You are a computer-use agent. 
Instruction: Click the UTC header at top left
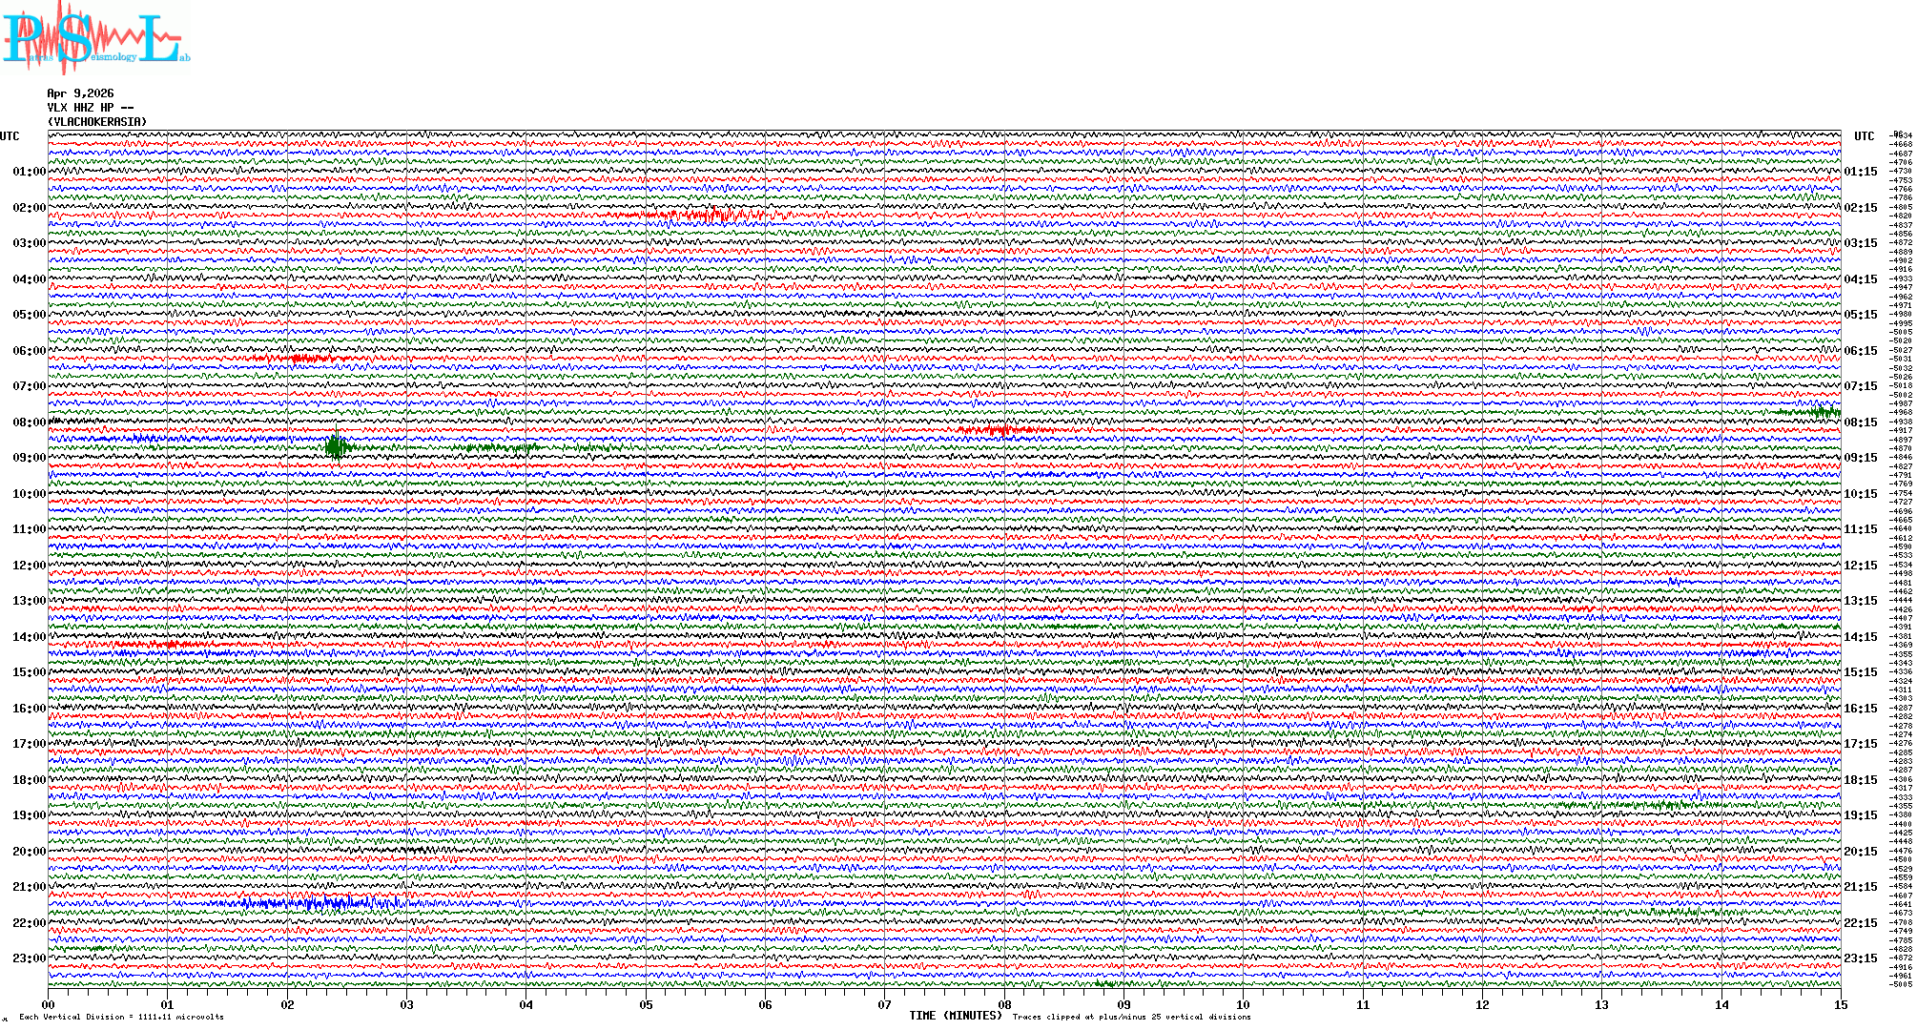pyautogui.click(x=10, y=136)
